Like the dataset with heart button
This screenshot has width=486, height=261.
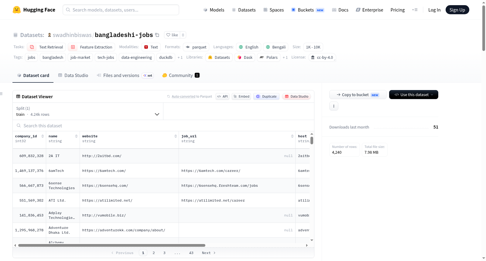[172, 35]
